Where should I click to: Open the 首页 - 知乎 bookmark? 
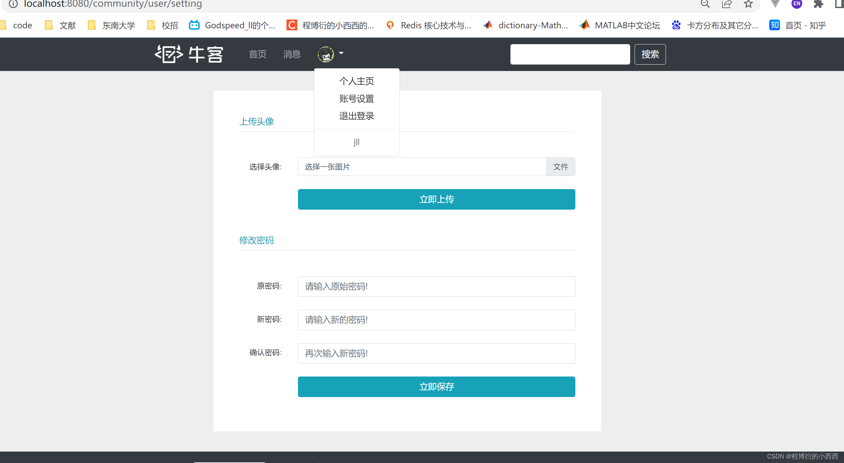798,25
